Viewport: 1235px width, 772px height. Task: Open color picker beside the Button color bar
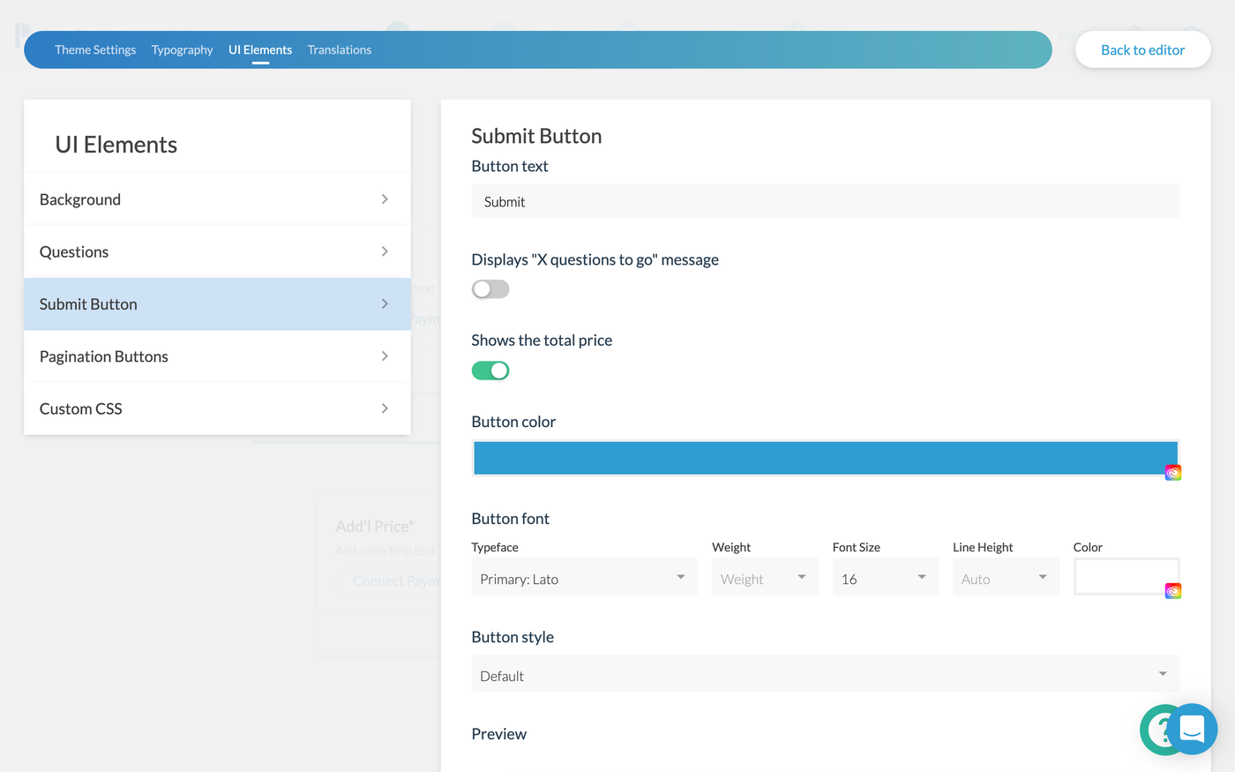click(x=1172, y=471)
